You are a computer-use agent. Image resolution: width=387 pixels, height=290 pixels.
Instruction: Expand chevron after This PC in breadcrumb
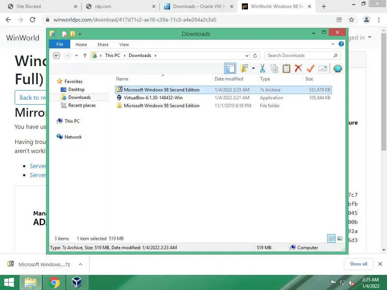click(x=125, y=56)
